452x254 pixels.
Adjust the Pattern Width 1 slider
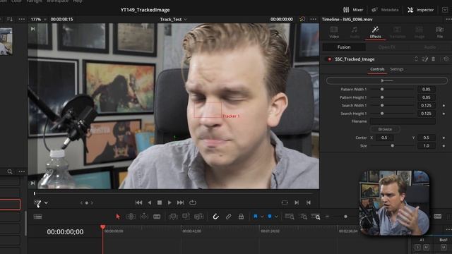[393, 90]
